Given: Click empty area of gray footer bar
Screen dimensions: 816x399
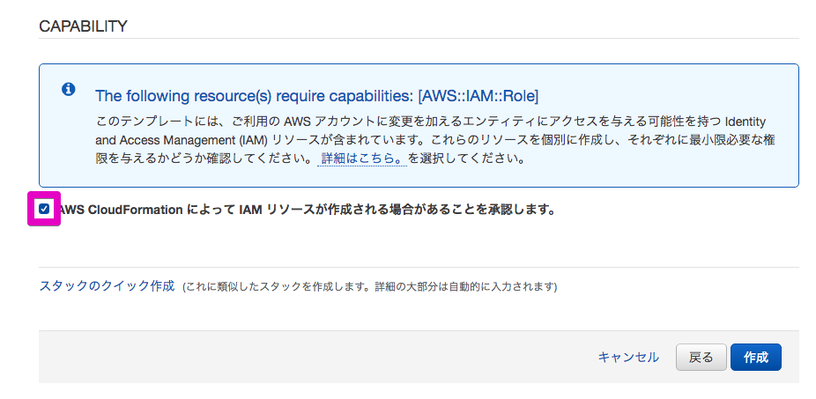Looking at the screenshot, I should coord(308,357).
